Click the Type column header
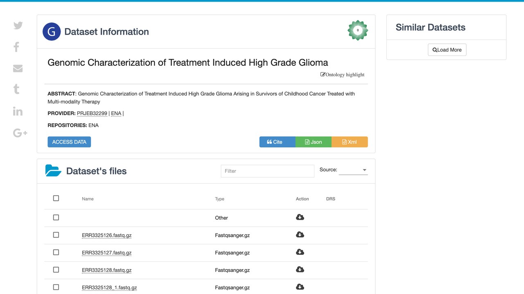 pyautogui.click(x=219, y=199)
